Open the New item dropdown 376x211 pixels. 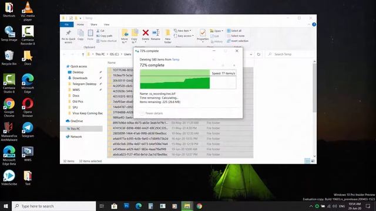[x=183, y=30]
